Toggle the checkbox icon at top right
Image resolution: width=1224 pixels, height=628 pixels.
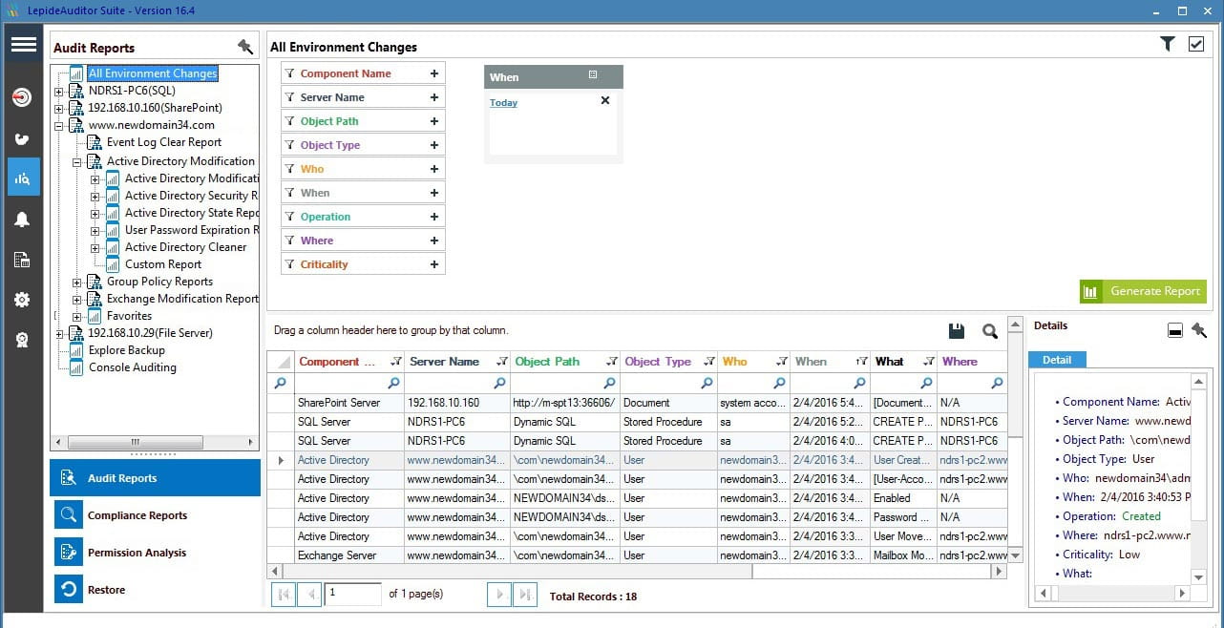coord(1195,44)
